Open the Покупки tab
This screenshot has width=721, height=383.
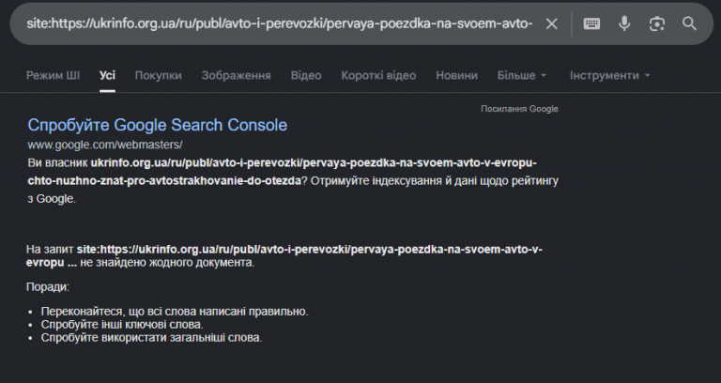click(x=158, y=75)
